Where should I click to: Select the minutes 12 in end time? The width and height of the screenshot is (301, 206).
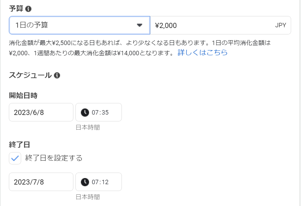[105, 182]
